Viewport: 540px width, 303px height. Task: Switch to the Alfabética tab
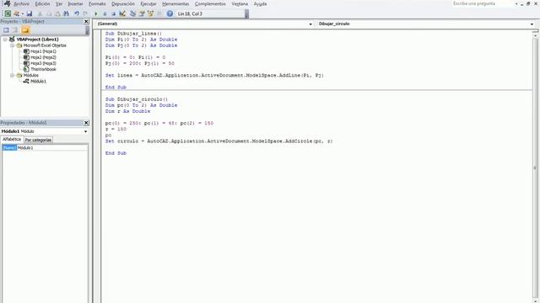point(12,140)
